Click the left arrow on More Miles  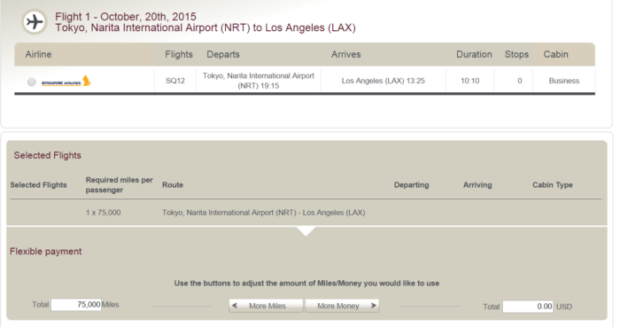point(235,305)
